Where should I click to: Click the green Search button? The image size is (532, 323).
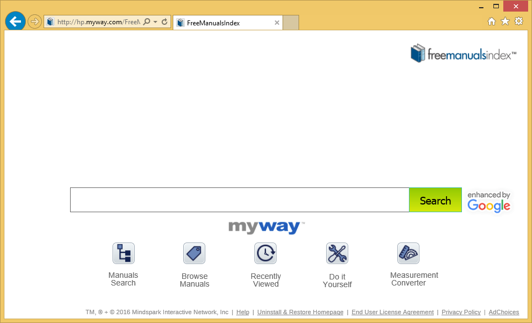coord(435,200)
